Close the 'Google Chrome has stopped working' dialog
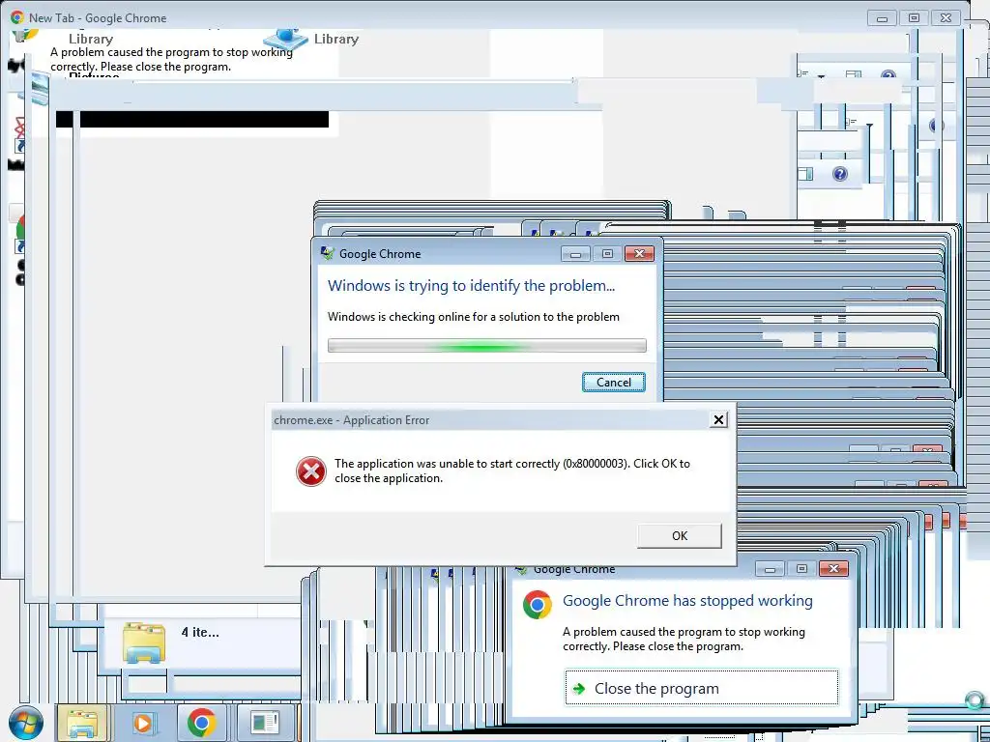This screenshot has width=990, height=742. (833, 568)
